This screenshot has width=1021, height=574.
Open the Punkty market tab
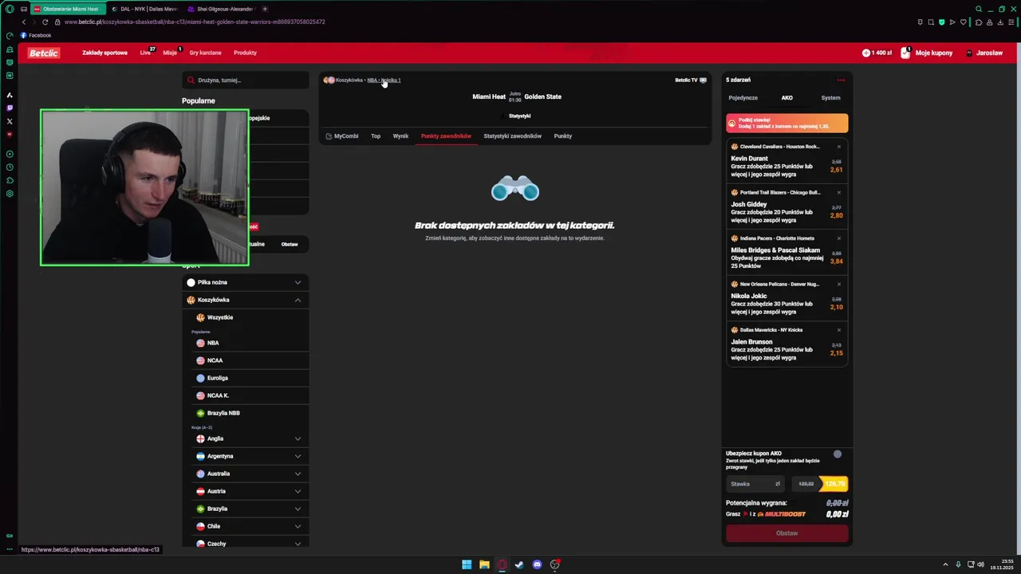[x=563, y=136]
